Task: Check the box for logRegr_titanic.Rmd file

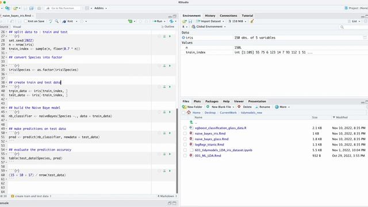Action: coord(185,144)
